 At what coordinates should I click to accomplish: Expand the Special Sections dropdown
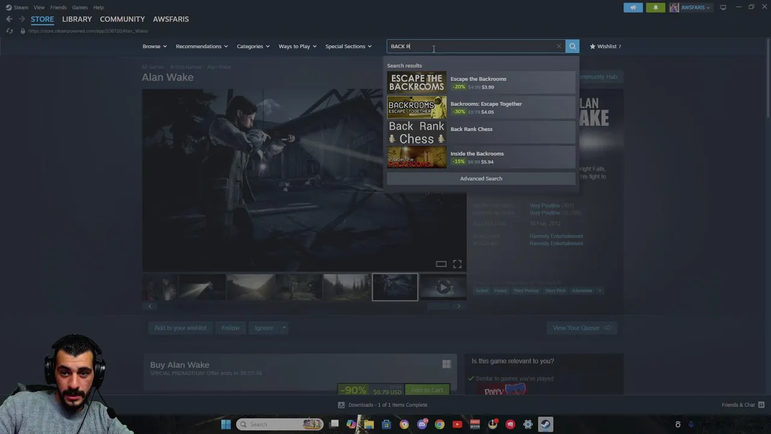click(348, 46)
